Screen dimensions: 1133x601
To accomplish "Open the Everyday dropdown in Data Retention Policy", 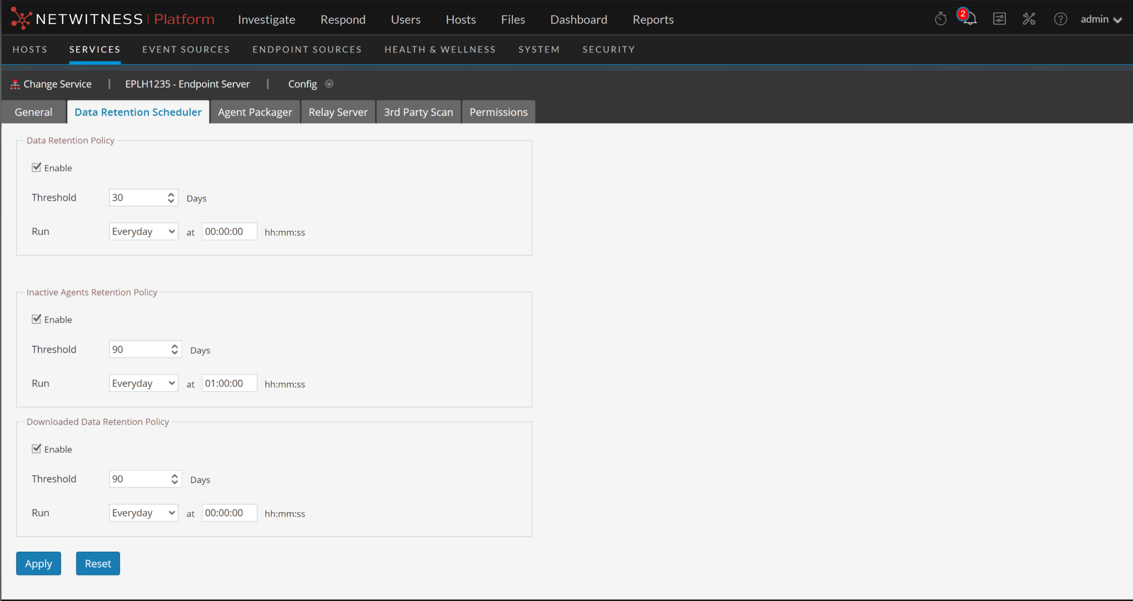I will point(143,231).
